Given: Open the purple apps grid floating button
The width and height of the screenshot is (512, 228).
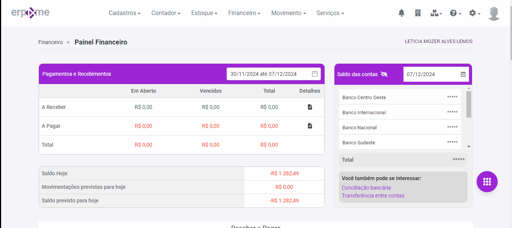Looking at the screenshot, I should click(487, 182).
